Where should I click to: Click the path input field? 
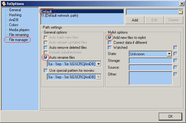coord(152,12)
